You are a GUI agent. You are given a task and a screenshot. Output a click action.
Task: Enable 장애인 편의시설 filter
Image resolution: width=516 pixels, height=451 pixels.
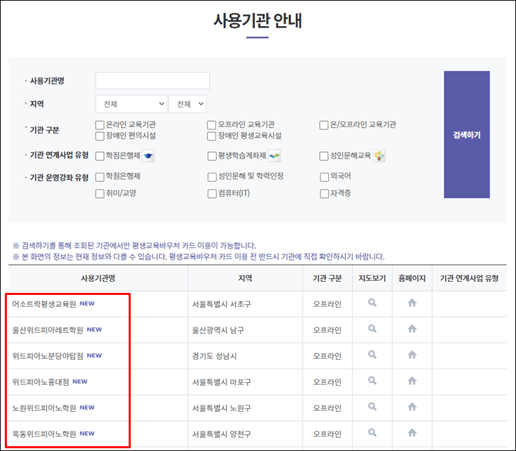100,136
